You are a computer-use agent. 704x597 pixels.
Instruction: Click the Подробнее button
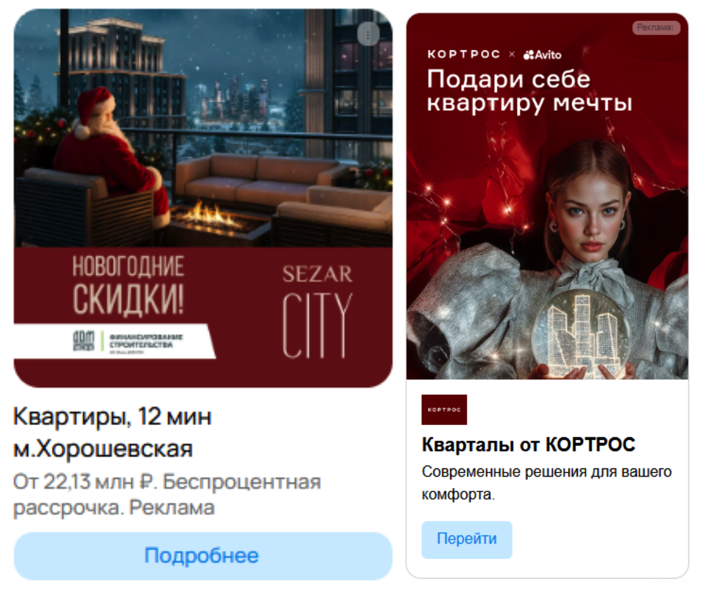click(203, 556)
